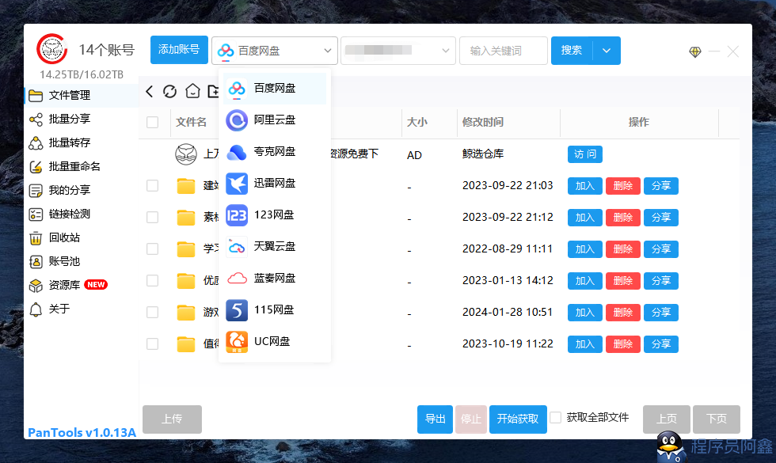Click the avatar icon in the AD row
Screen dimensions: 776x463
click(x=186, y=154)
